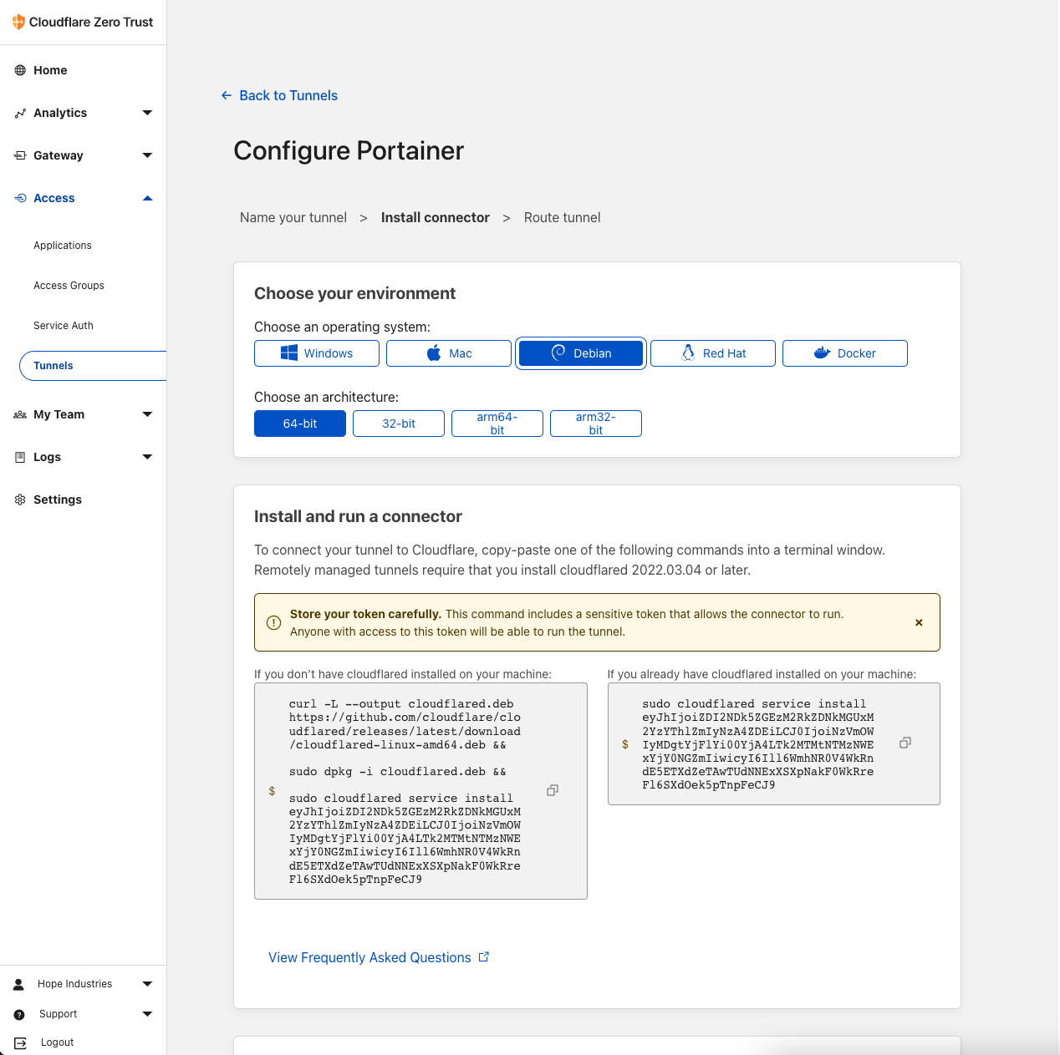
Task: Click the Logout icon in sidebar
Action: [20, 1042]
